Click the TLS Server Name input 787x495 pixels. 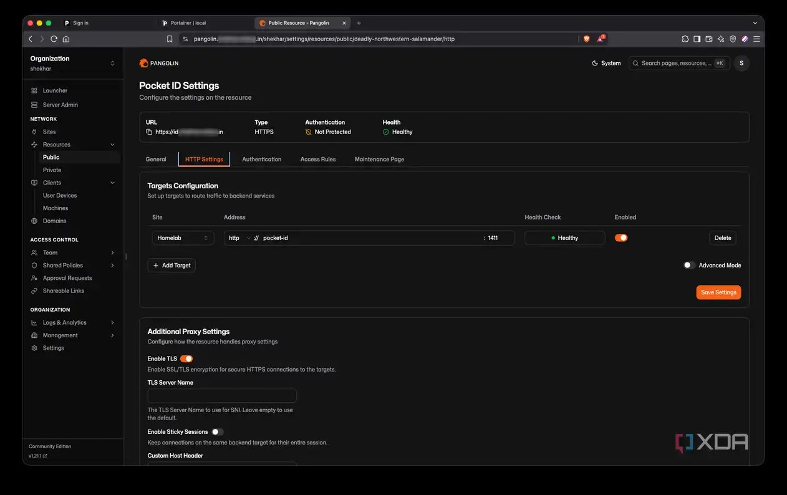pos(222,396)
